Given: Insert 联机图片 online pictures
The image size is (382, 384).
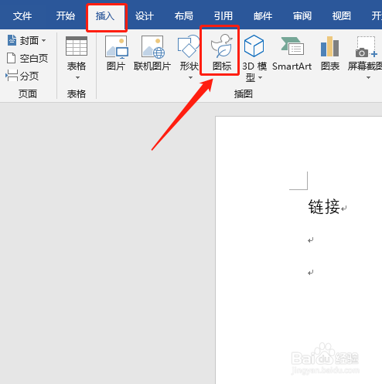Looking at the screenshot, I should (x=152, y=53).
